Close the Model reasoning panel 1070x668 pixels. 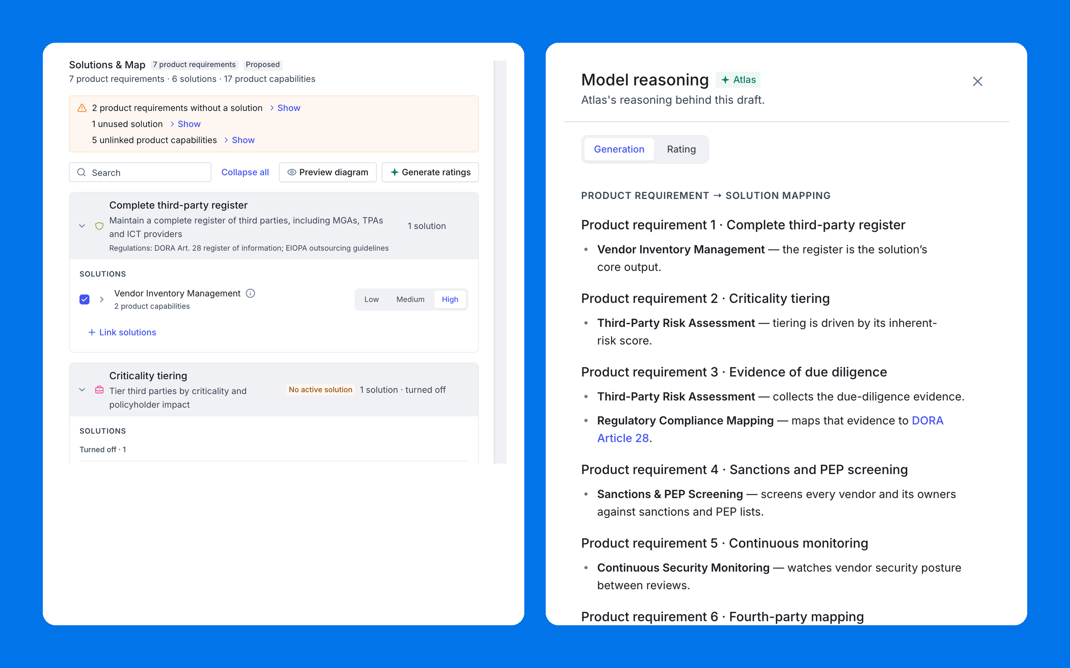[977, 81]
